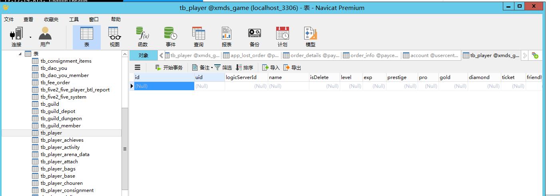
Task: Click the 连接 (Connection) toolbar icon
Action: (16, 37)
